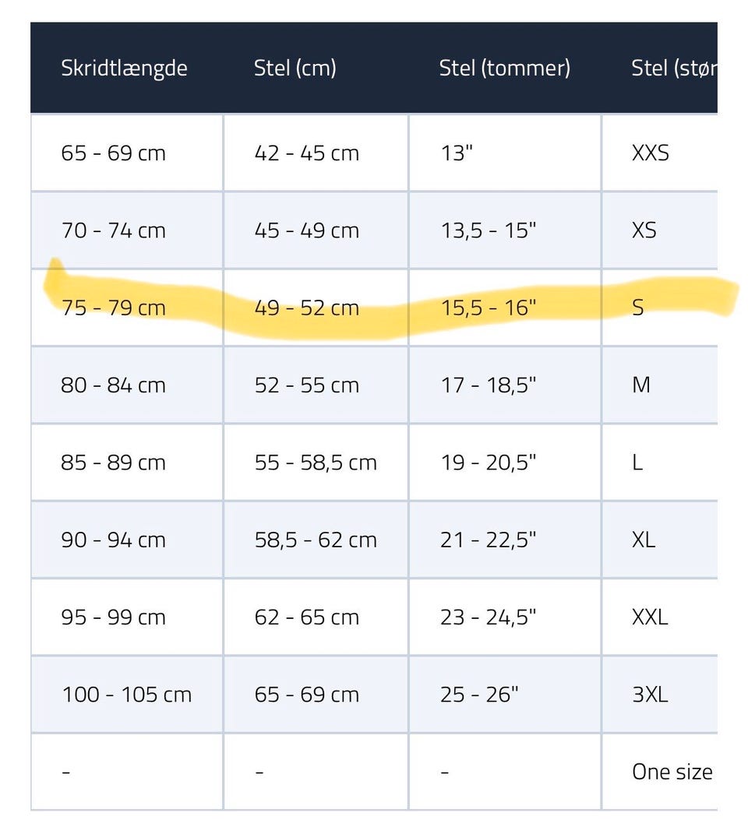Select the M size cell
748x823 pixels.
coord(641,385)
